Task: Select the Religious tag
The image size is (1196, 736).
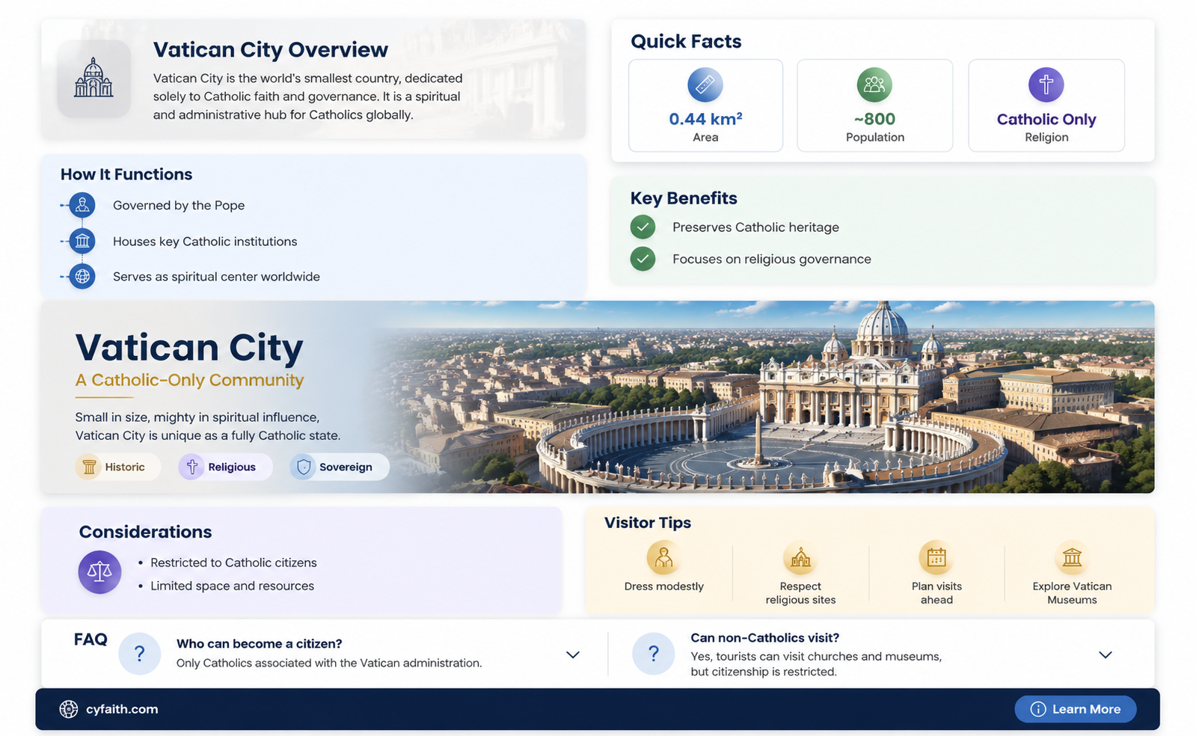Action: [x=224, y=467]
